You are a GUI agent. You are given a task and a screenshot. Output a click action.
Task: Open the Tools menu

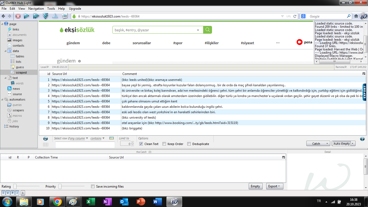click(51, 9)
